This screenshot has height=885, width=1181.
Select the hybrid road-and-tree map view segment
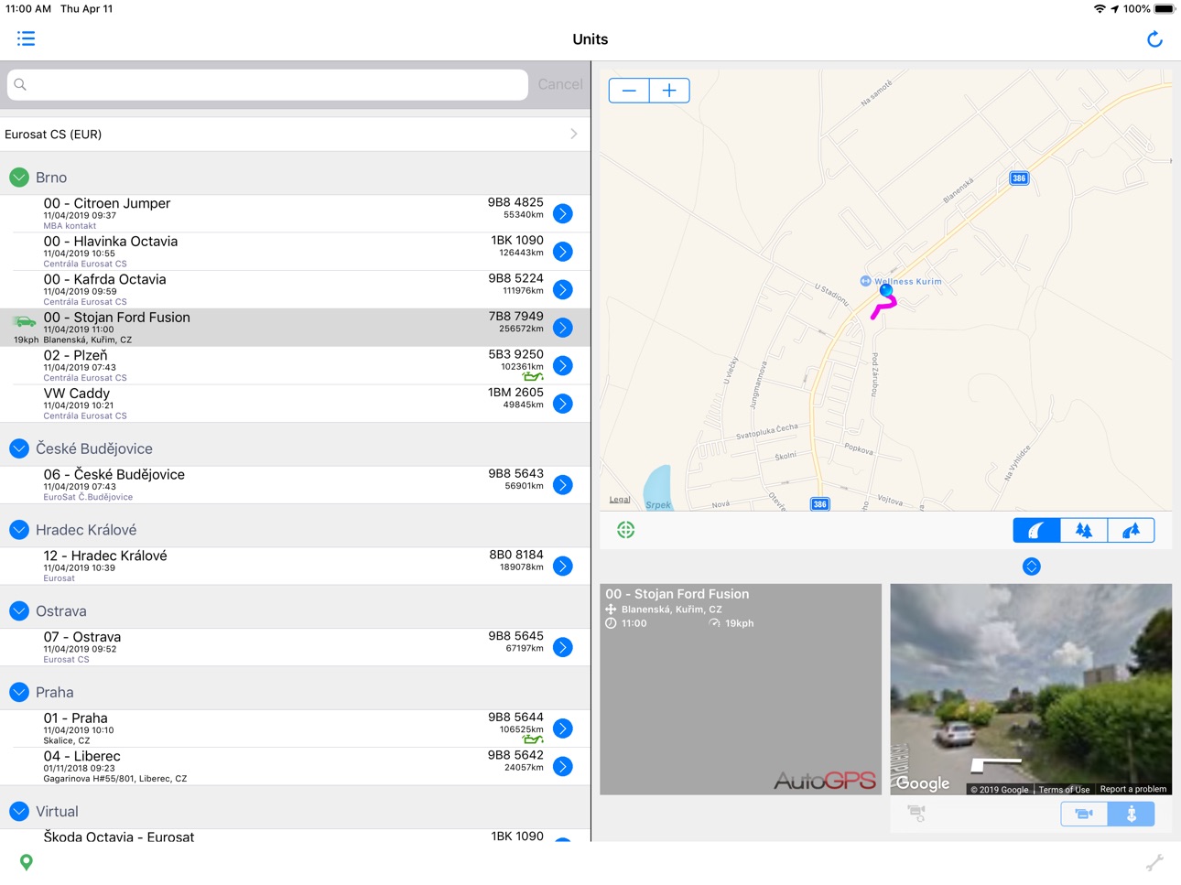1131,530
